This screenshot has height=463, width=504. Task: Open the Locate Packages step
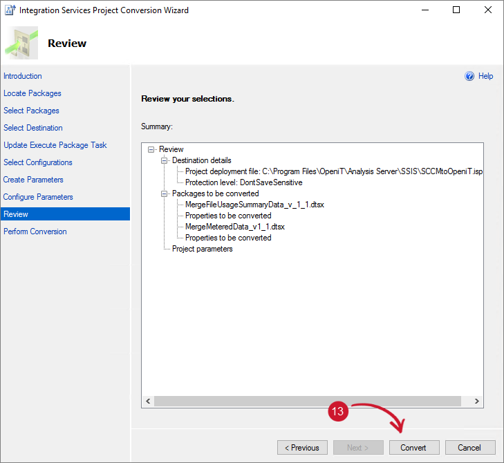pyautogui.click(x=32, y=93)
